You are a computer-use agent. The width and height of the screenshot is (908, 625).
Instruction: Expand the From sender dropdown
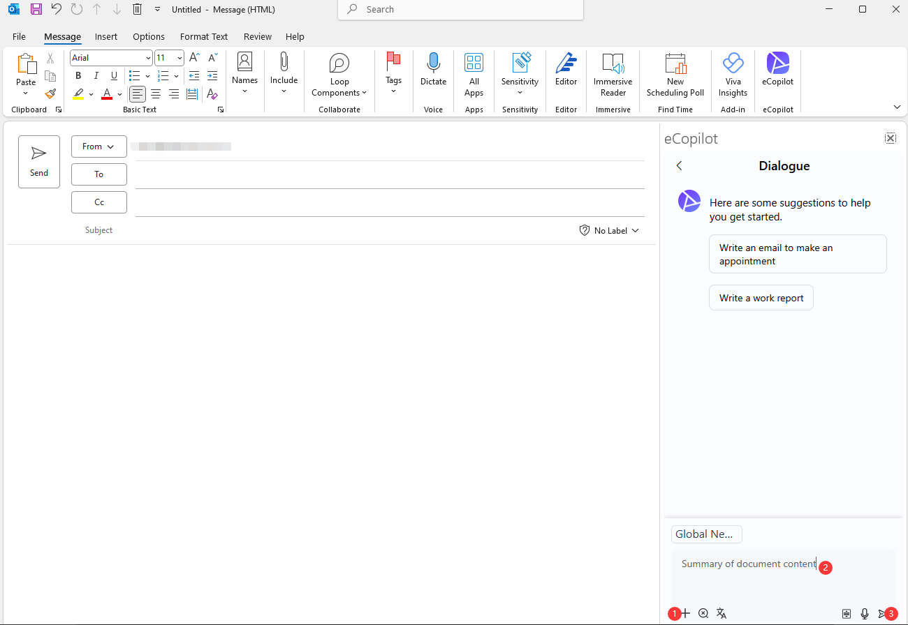point(98,146)
